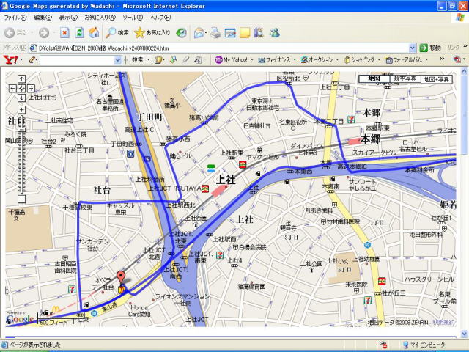This screenshot has height=352, width=469.
Task: Expand Yahoo toolbar overflow chevron
Action: pos(442,59)
